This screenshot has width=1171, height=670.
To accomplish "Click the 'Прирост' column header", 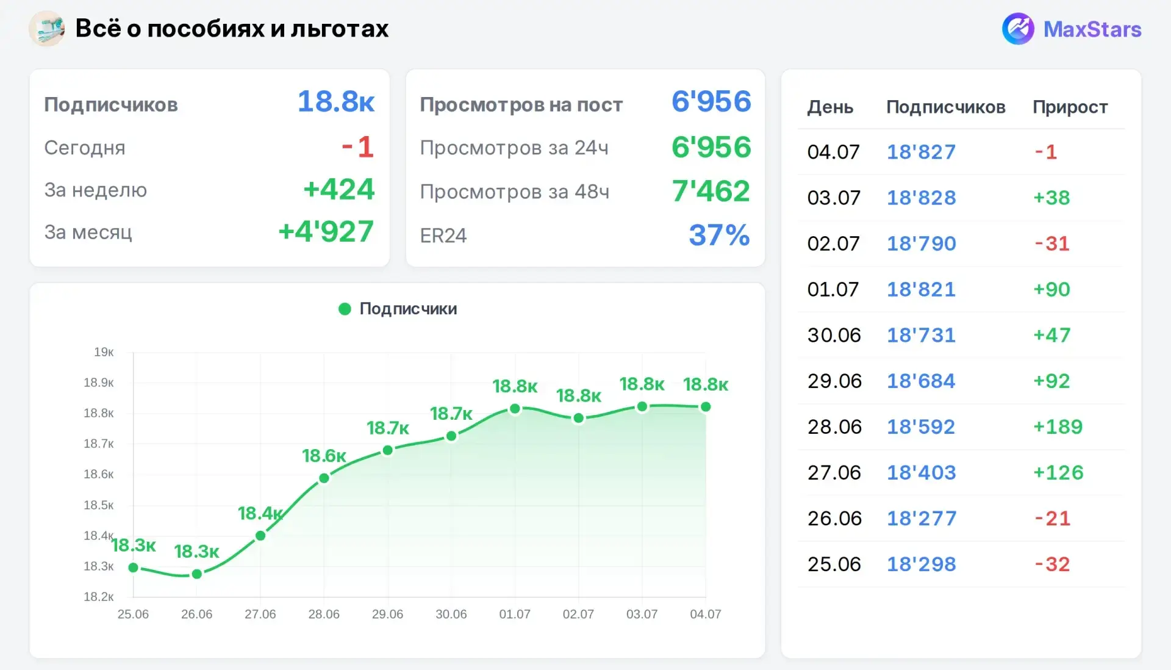I will click(1070, 107).
